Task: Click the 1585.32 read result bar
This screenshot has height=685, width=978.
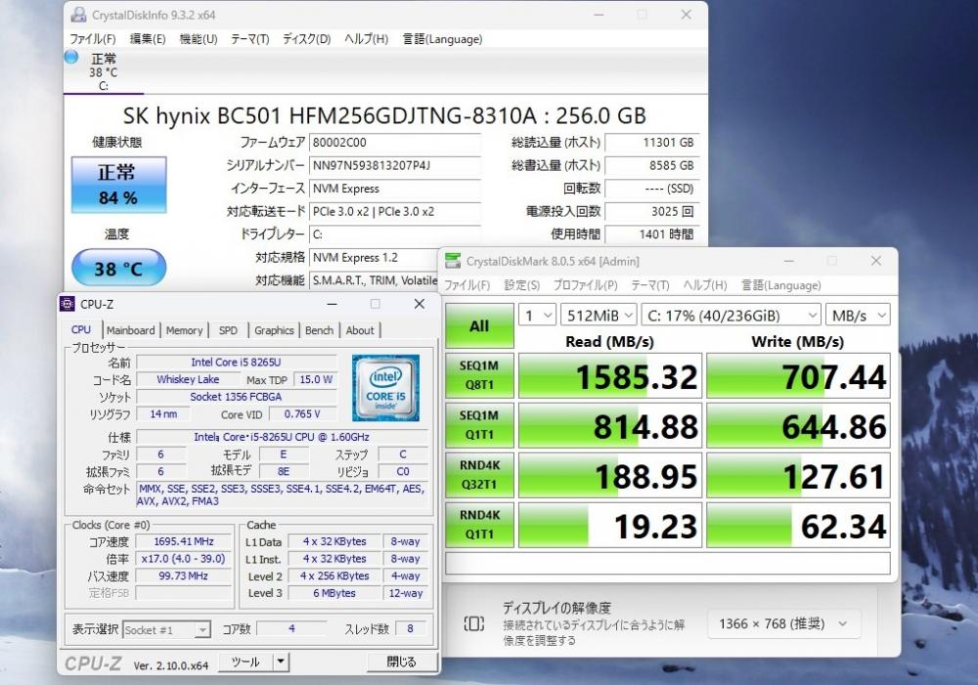Action: 610,376
